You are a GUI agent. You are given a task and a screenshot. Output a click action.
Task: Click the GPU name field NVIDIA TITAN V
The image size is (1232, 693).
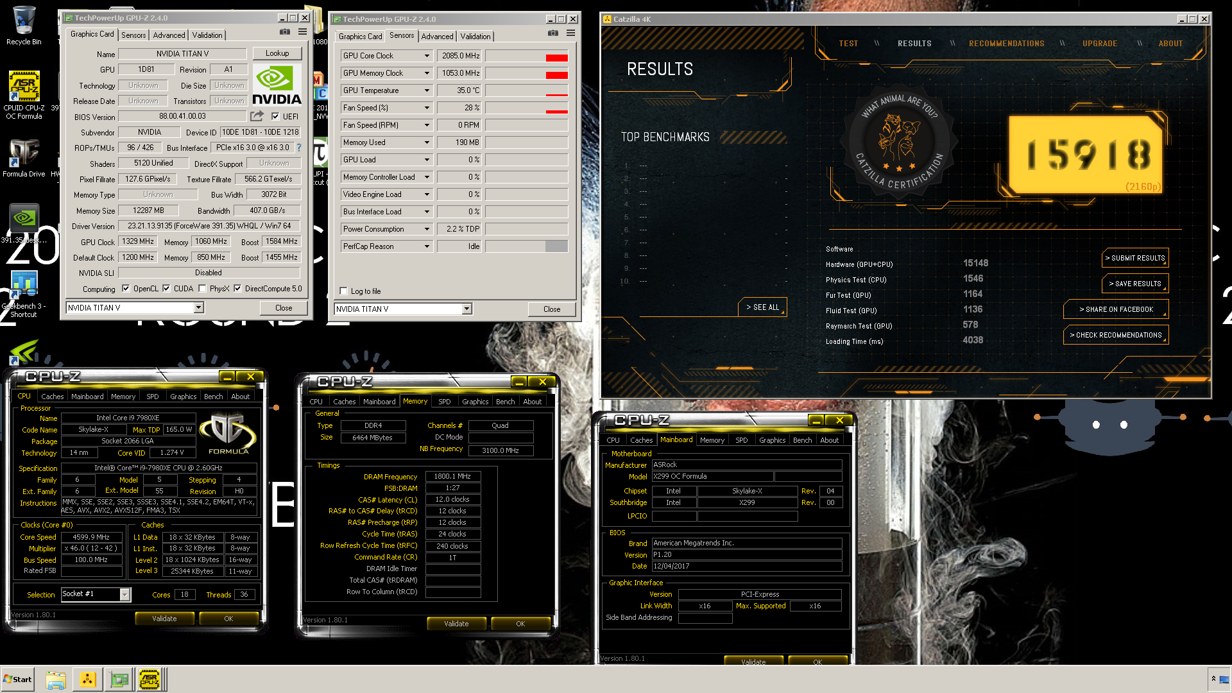pos(182,54)
